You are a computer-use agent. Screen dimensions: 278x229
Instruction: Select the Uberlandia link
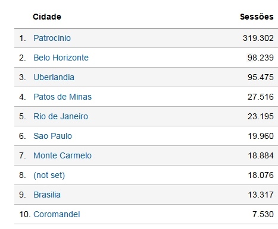(x=54, y=77)
